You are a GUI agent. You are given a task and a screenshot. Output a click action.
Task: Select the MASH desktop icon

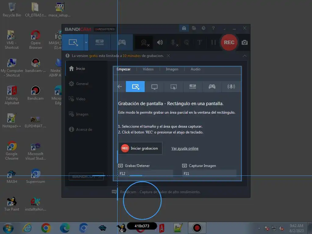point(12,176)
